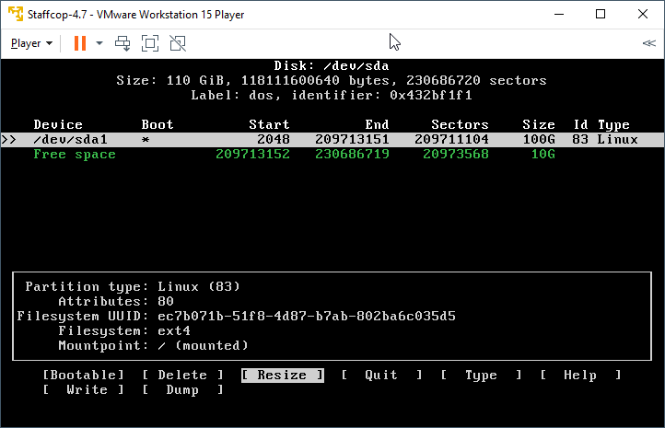Click the orange pause virtual machine icon

(79, 43)
